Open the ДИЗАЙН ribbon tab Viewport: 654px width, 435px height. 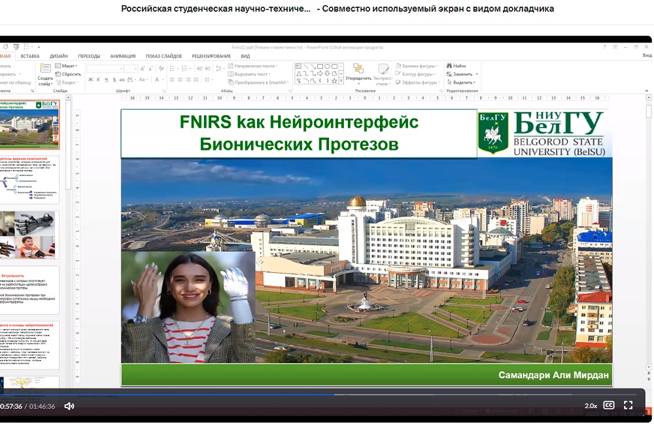(x=58, y=56)
